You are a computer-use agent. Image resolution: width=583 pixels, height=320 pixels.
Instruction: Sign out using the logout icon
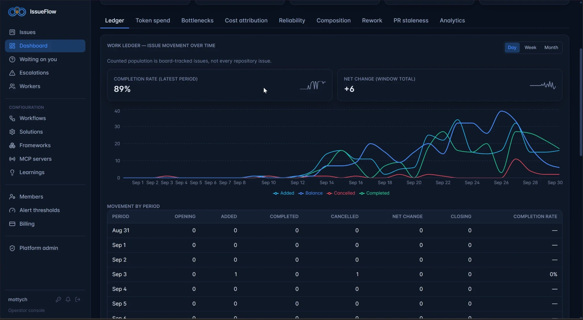78,299
